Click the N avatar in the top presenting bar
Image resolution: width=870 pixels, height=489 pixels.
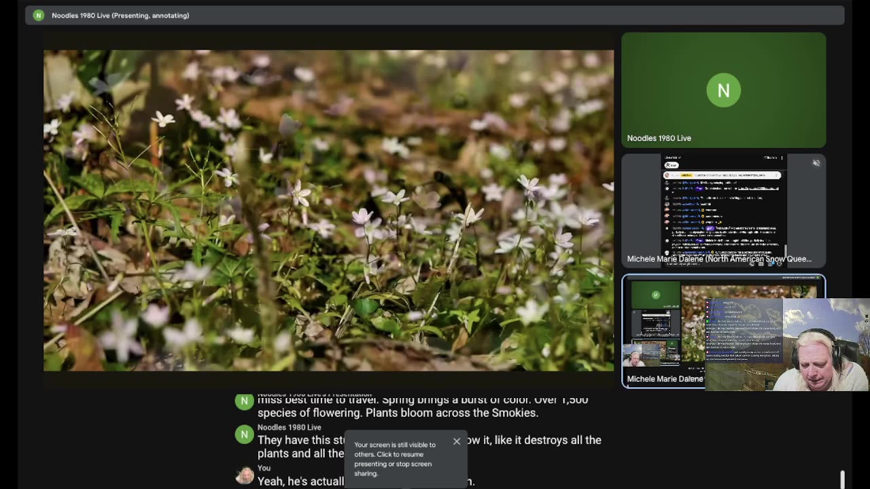coord(39,15)
